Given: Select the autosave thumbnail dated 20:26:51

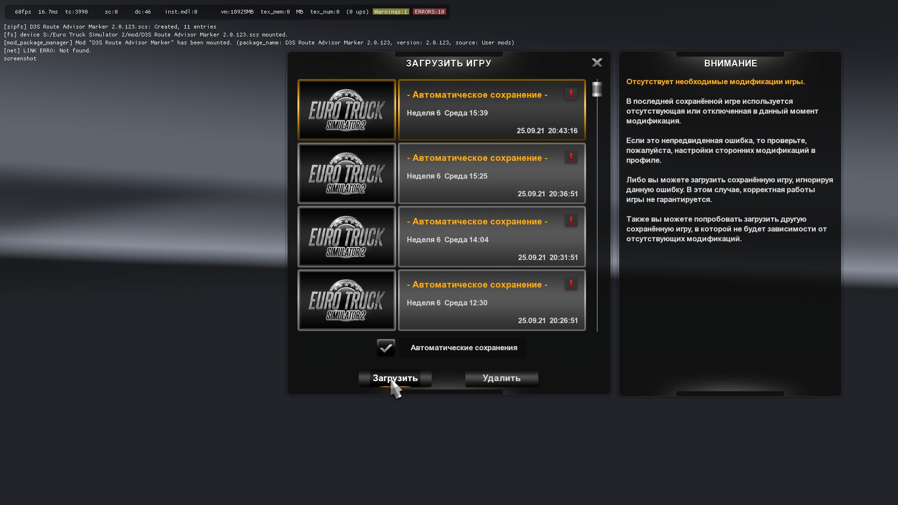Looking at the screenshot, I should coord(347,300).
